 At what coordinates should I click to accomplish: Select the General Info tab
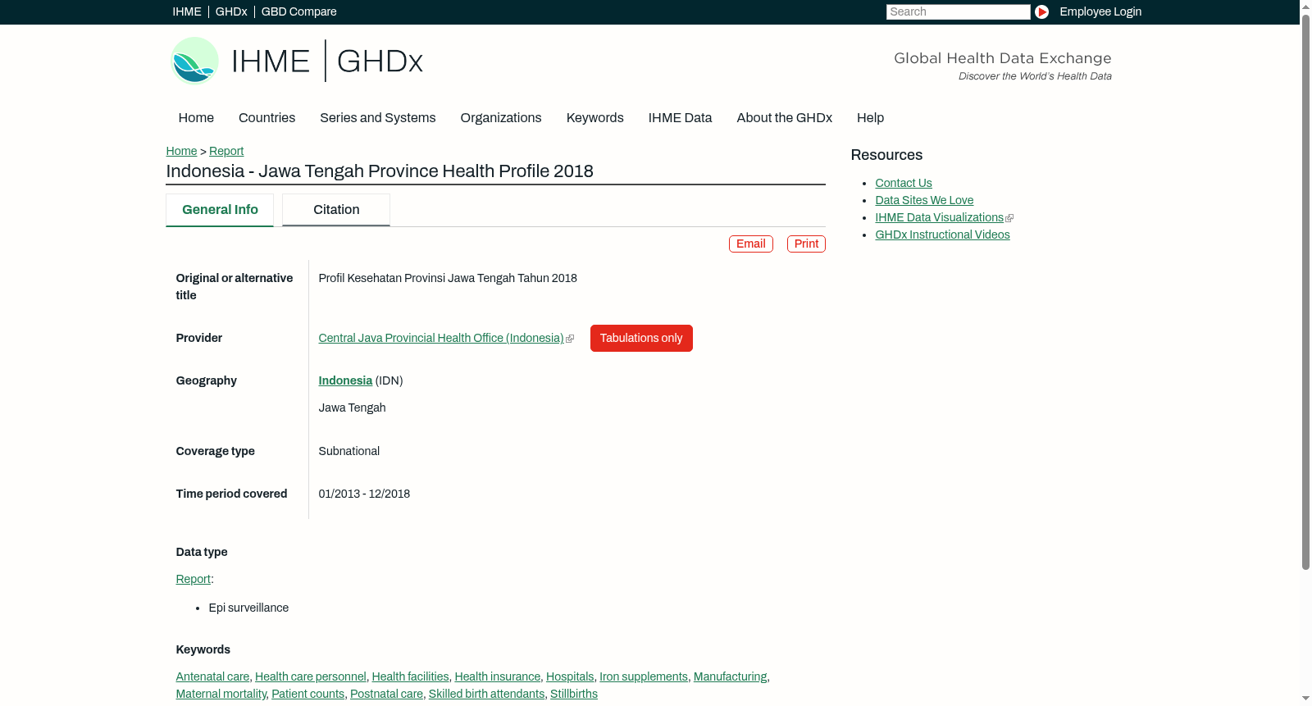(x=220, y=210)
